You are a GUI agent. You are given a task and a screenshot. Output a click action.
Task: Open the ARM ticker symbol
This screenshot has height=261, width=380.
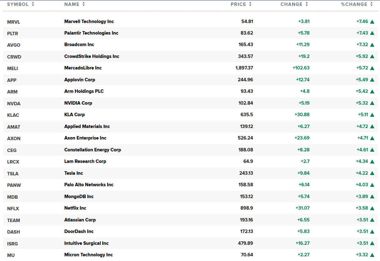[12, 92]
